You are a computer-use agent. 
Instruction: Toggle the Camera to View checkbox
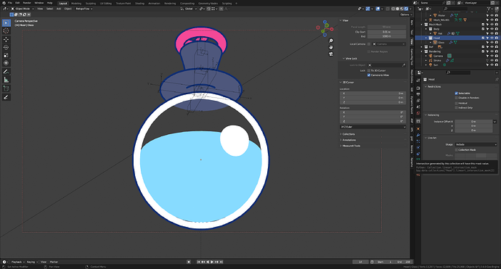[369, 75]
